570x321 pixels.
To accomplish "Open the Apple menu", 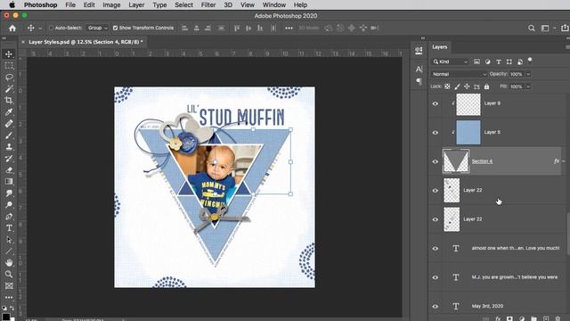I will (x=12, y=5).
